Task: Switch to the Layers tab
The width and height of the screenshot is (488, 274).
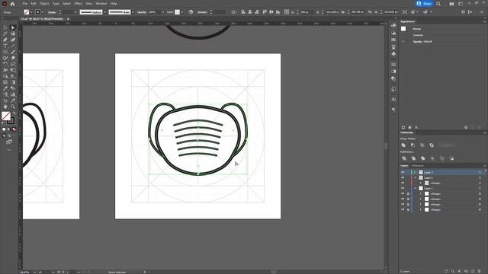Action: [404, 166]
